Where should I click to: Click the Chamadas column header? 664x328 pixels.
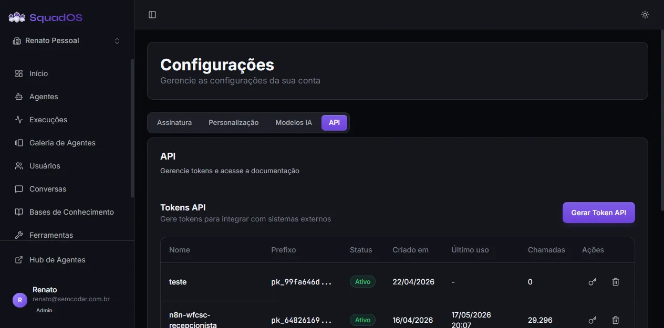[x=546, y=250]
